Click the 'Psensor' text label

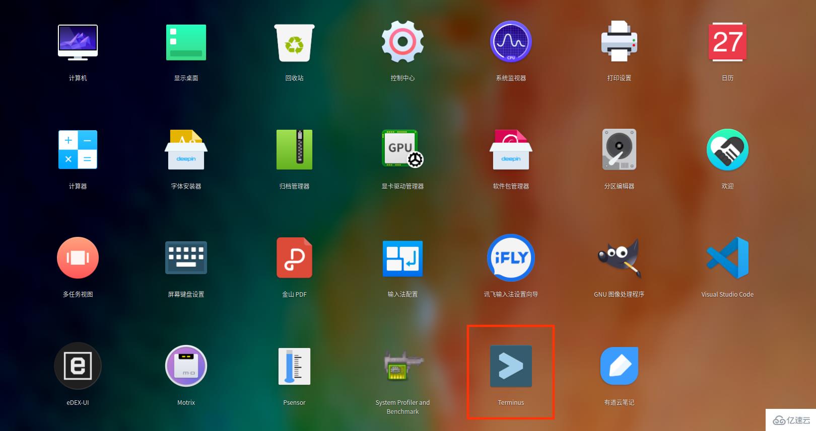[294, 403]
